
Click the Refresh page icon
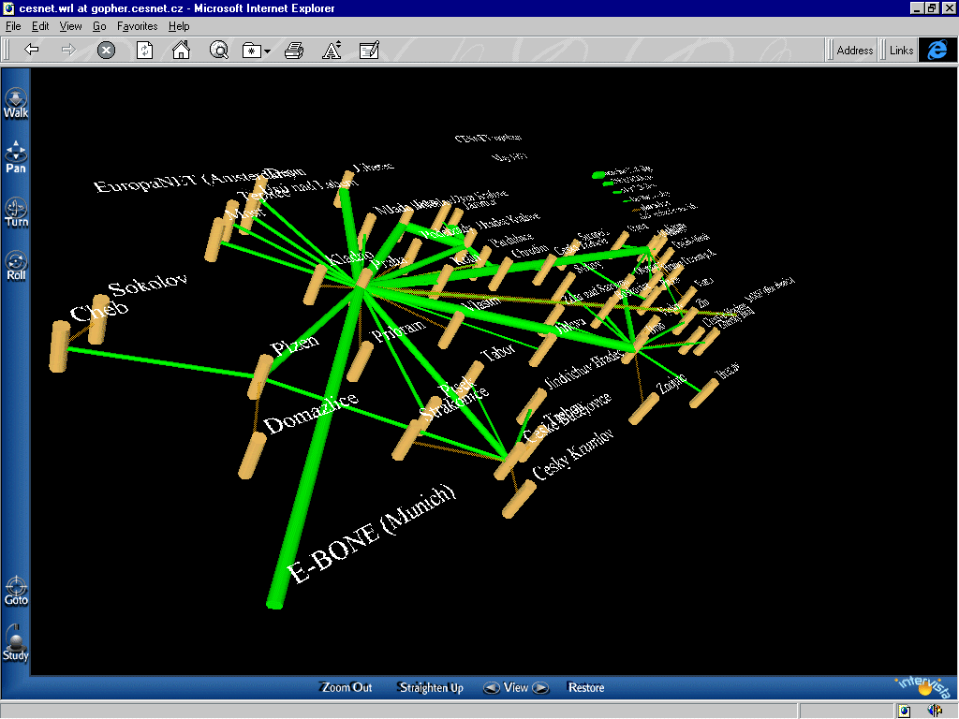click(x=144, y=51)
